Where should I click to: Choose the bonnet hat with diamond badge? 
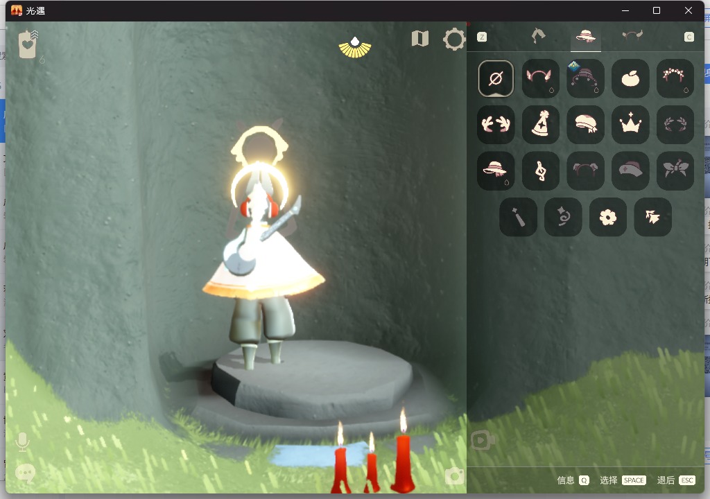click(585, 78)
